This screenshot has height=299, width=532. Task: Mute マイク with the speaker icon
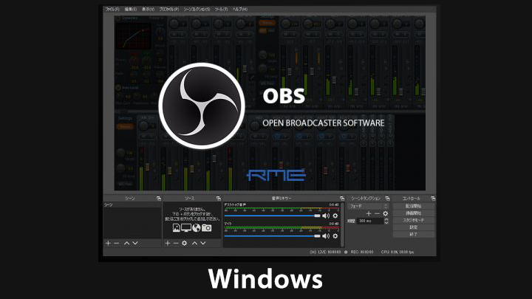[x=326, y=236]
